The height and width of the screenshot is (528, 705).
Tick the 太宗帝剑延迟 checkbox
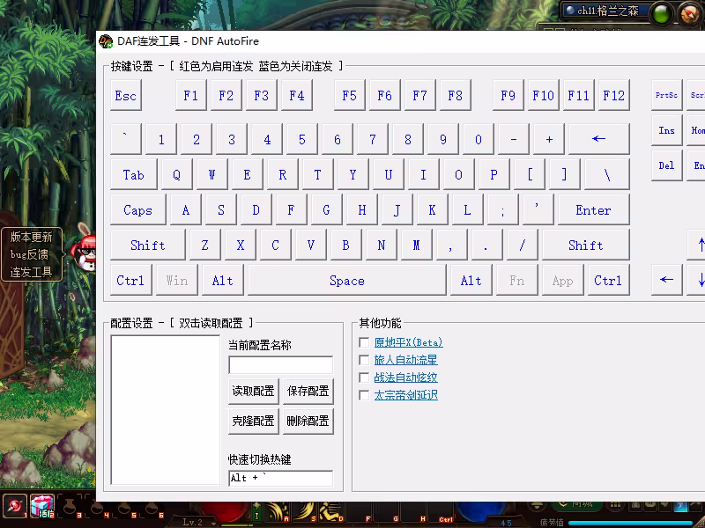point(364,395)
